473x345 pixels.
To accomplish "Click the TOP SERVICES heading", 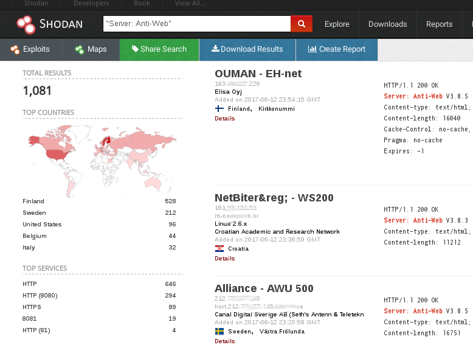I will tap(44, 268).
